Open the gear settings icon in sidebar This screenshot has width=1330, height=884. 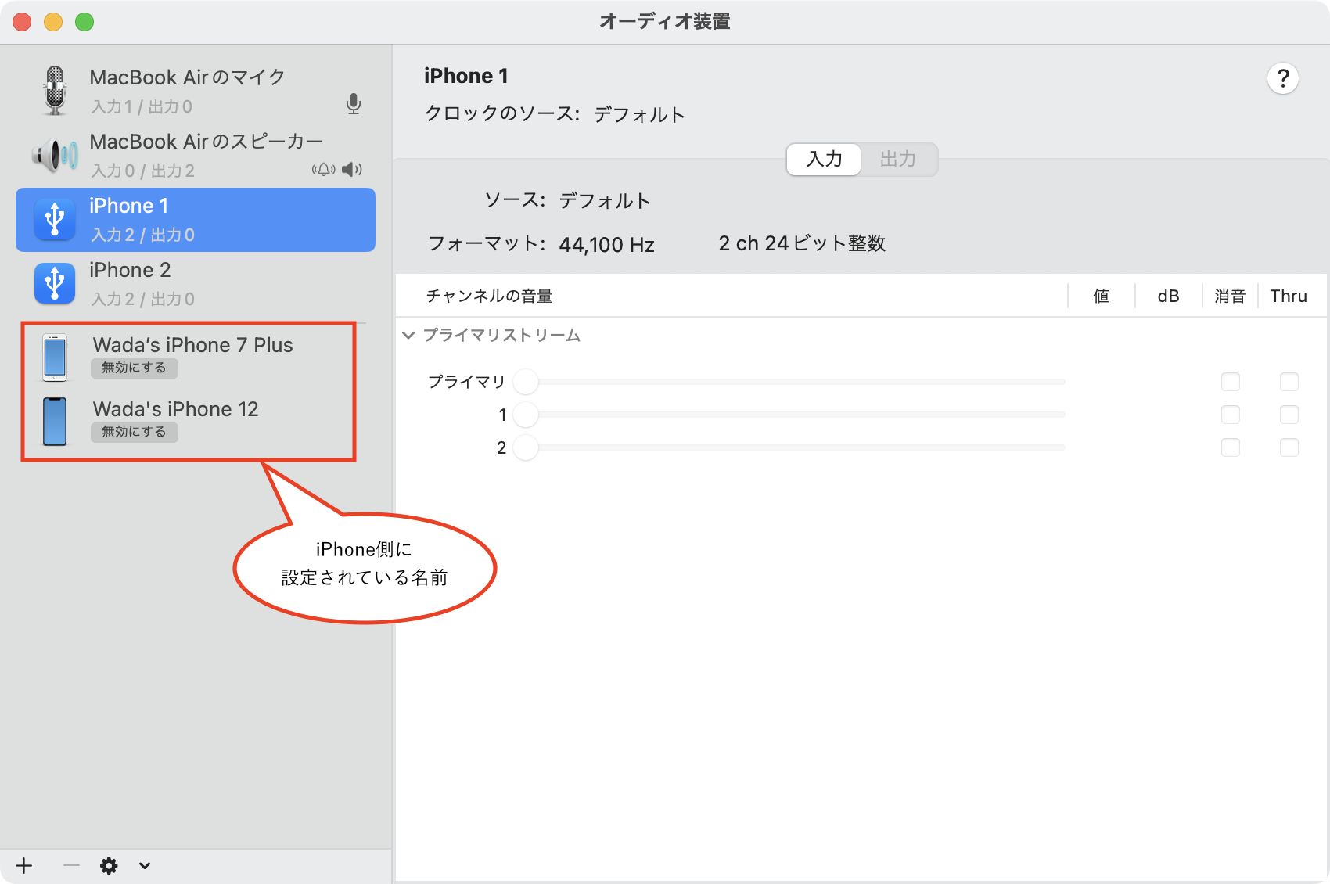109,865
